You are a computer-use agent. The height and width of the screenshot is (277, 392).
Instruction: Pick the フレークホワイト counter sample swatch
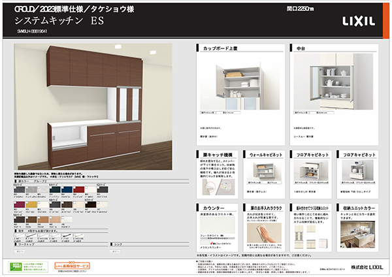(218, 225)
